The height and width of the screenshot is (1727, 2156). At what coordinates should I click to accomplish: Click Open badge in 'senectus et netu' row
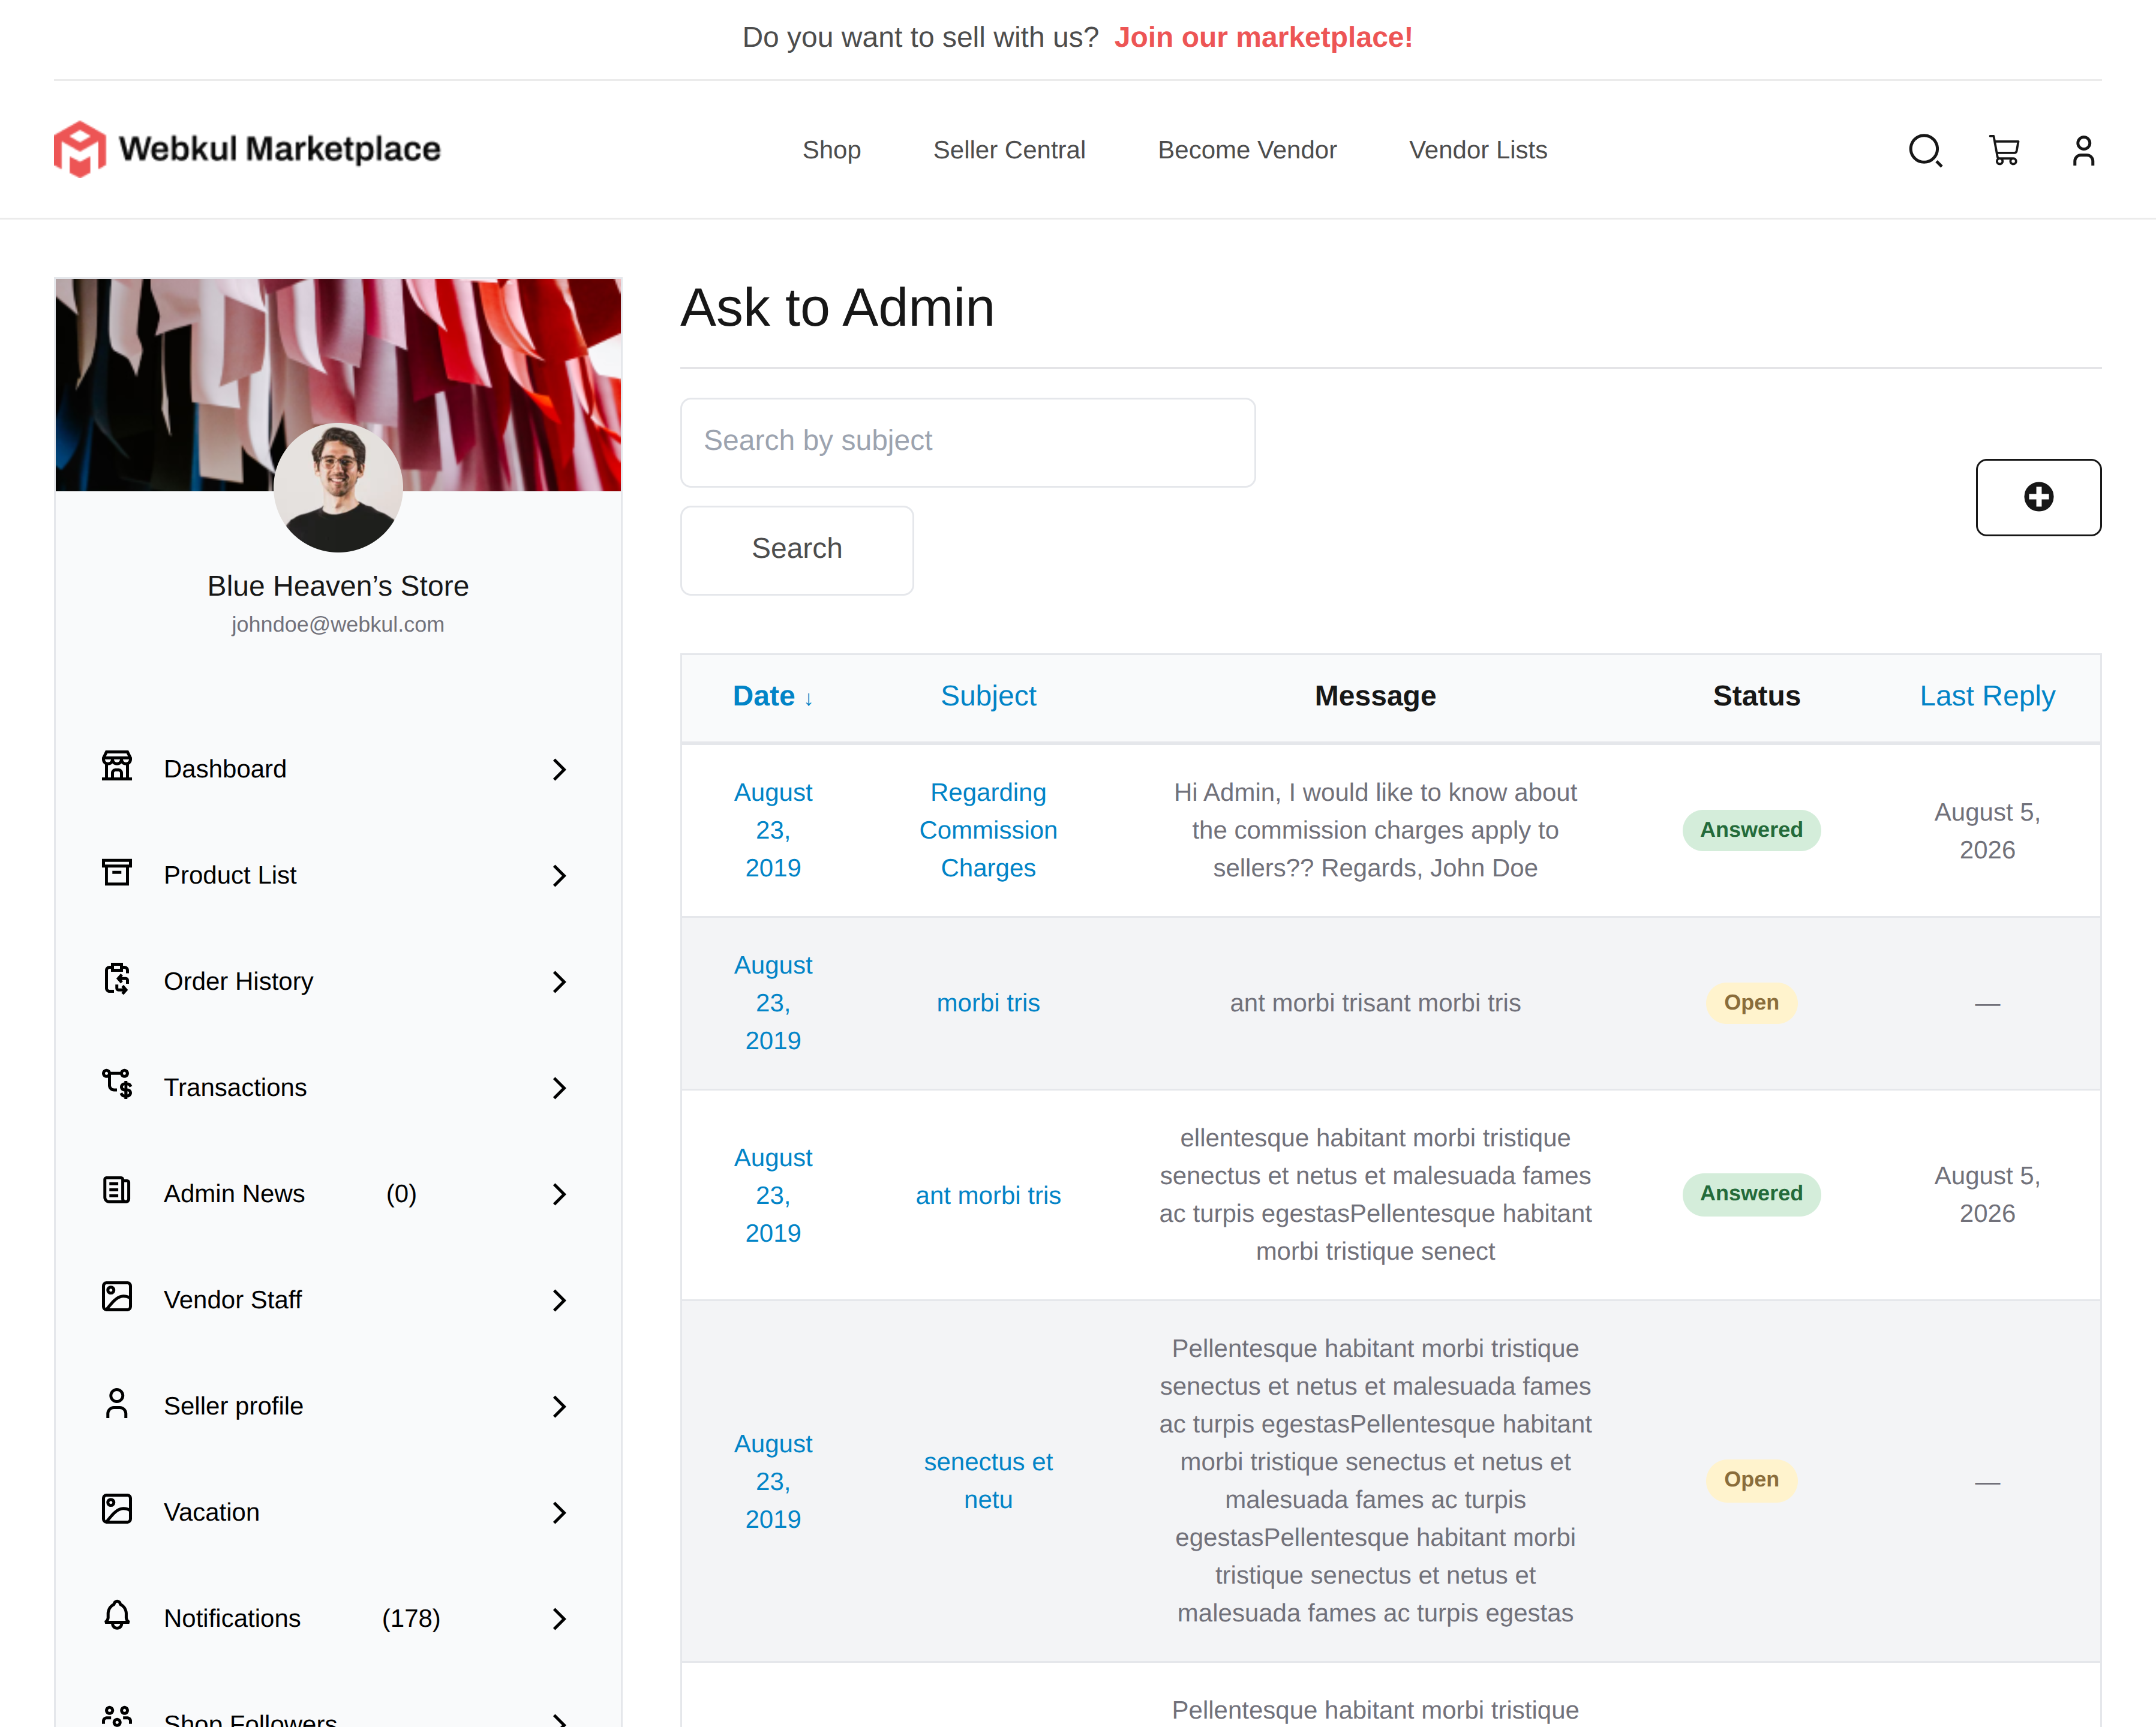[x=1751, y=1480]
